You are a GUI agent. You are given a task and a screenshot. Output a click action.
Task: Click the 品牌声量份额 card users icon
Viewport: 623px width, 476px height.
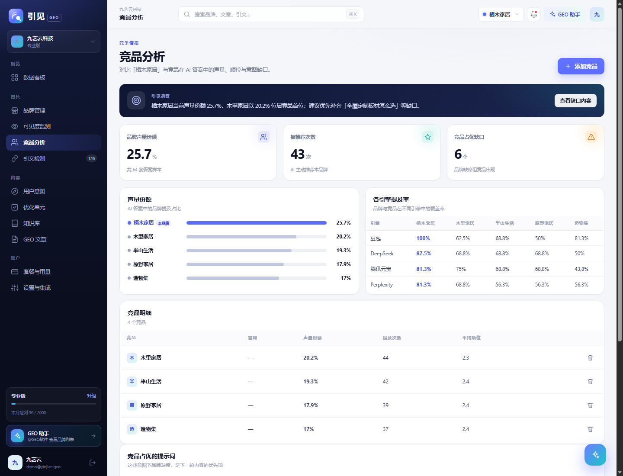[263, 137]
